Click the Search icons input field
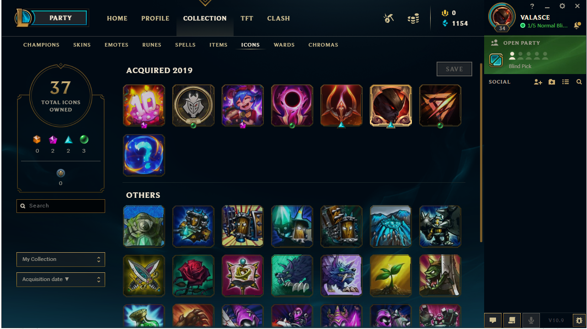The image size is (587, 329). (x=61, y=206)
